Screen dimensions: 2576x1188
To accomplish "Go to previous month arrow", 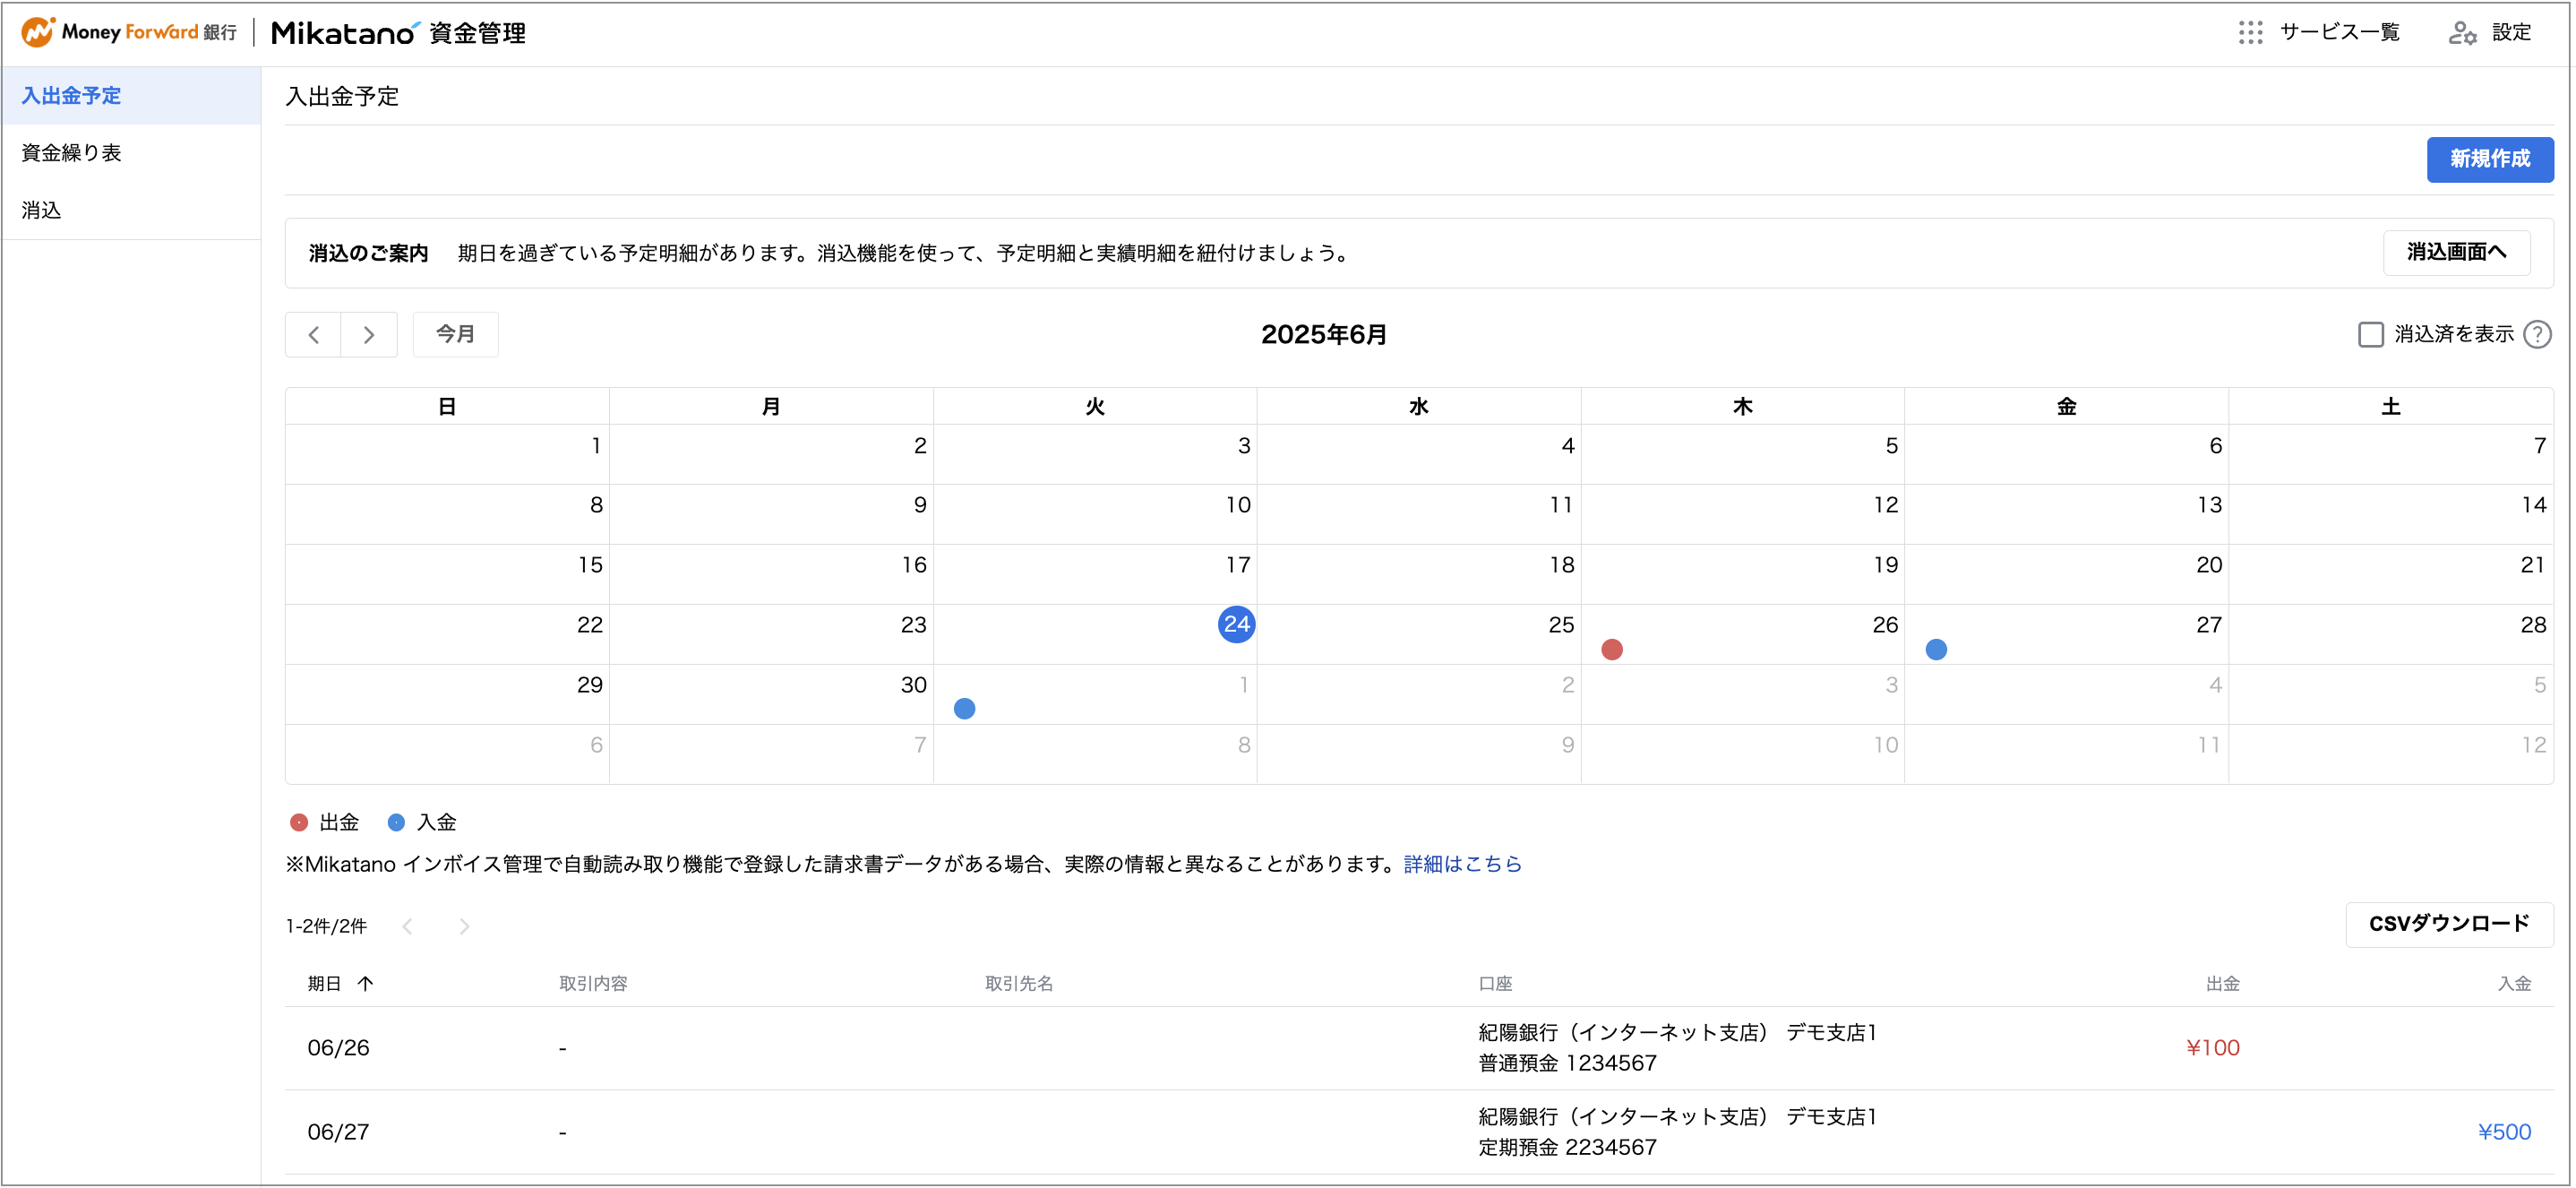I will coord(314,335).
